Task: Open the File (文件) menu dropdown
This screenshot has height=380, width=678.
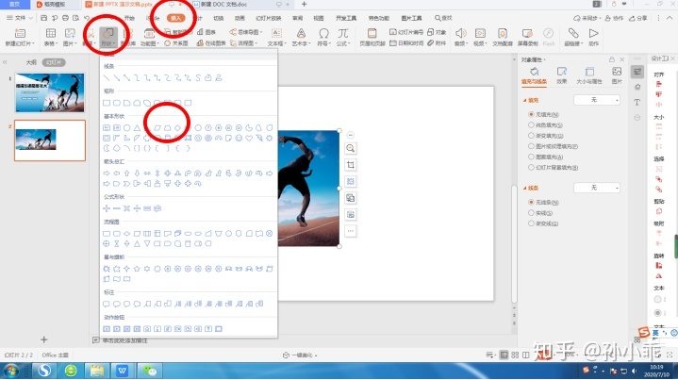Action: point(20,18)
